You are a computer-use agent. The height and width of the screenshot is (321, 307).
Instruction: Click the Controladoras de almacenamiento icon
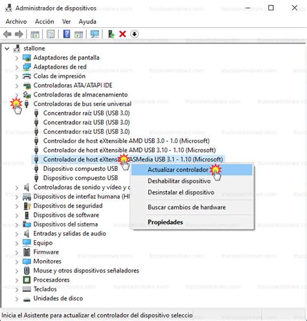coord(27,95)
